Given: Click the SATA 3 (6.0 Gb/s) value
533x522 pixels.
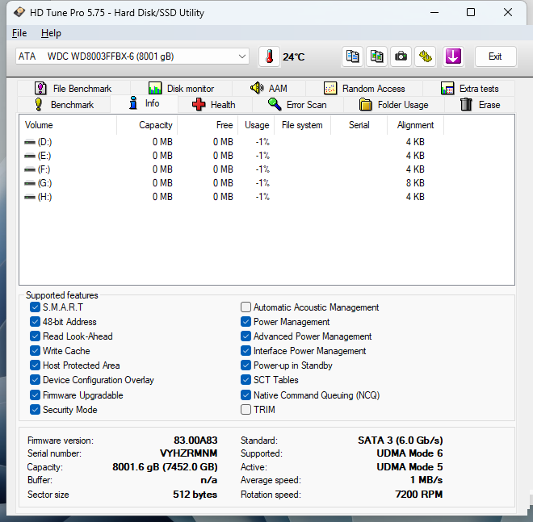Looking at the screenshot, I should coord(400,441).
